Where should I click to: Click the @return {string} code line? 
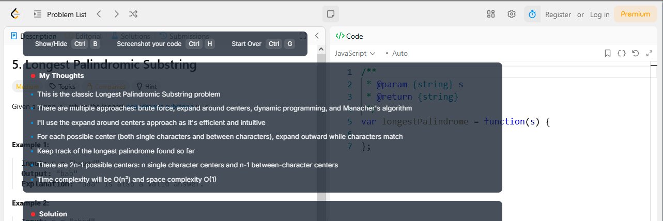click(412, 97)
